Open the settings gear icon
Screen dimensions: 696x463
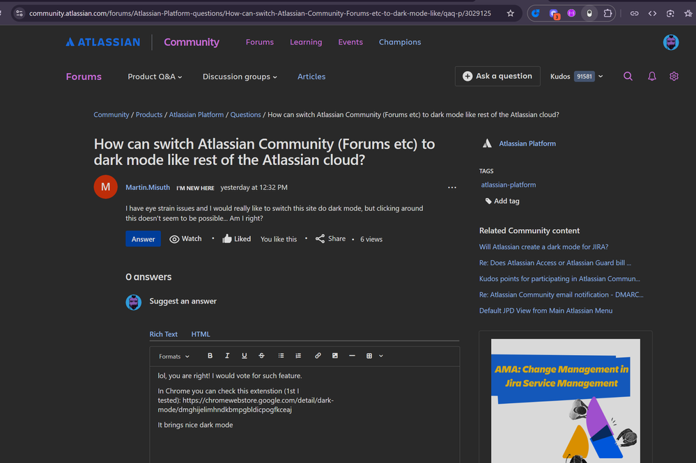pos(674,77)
